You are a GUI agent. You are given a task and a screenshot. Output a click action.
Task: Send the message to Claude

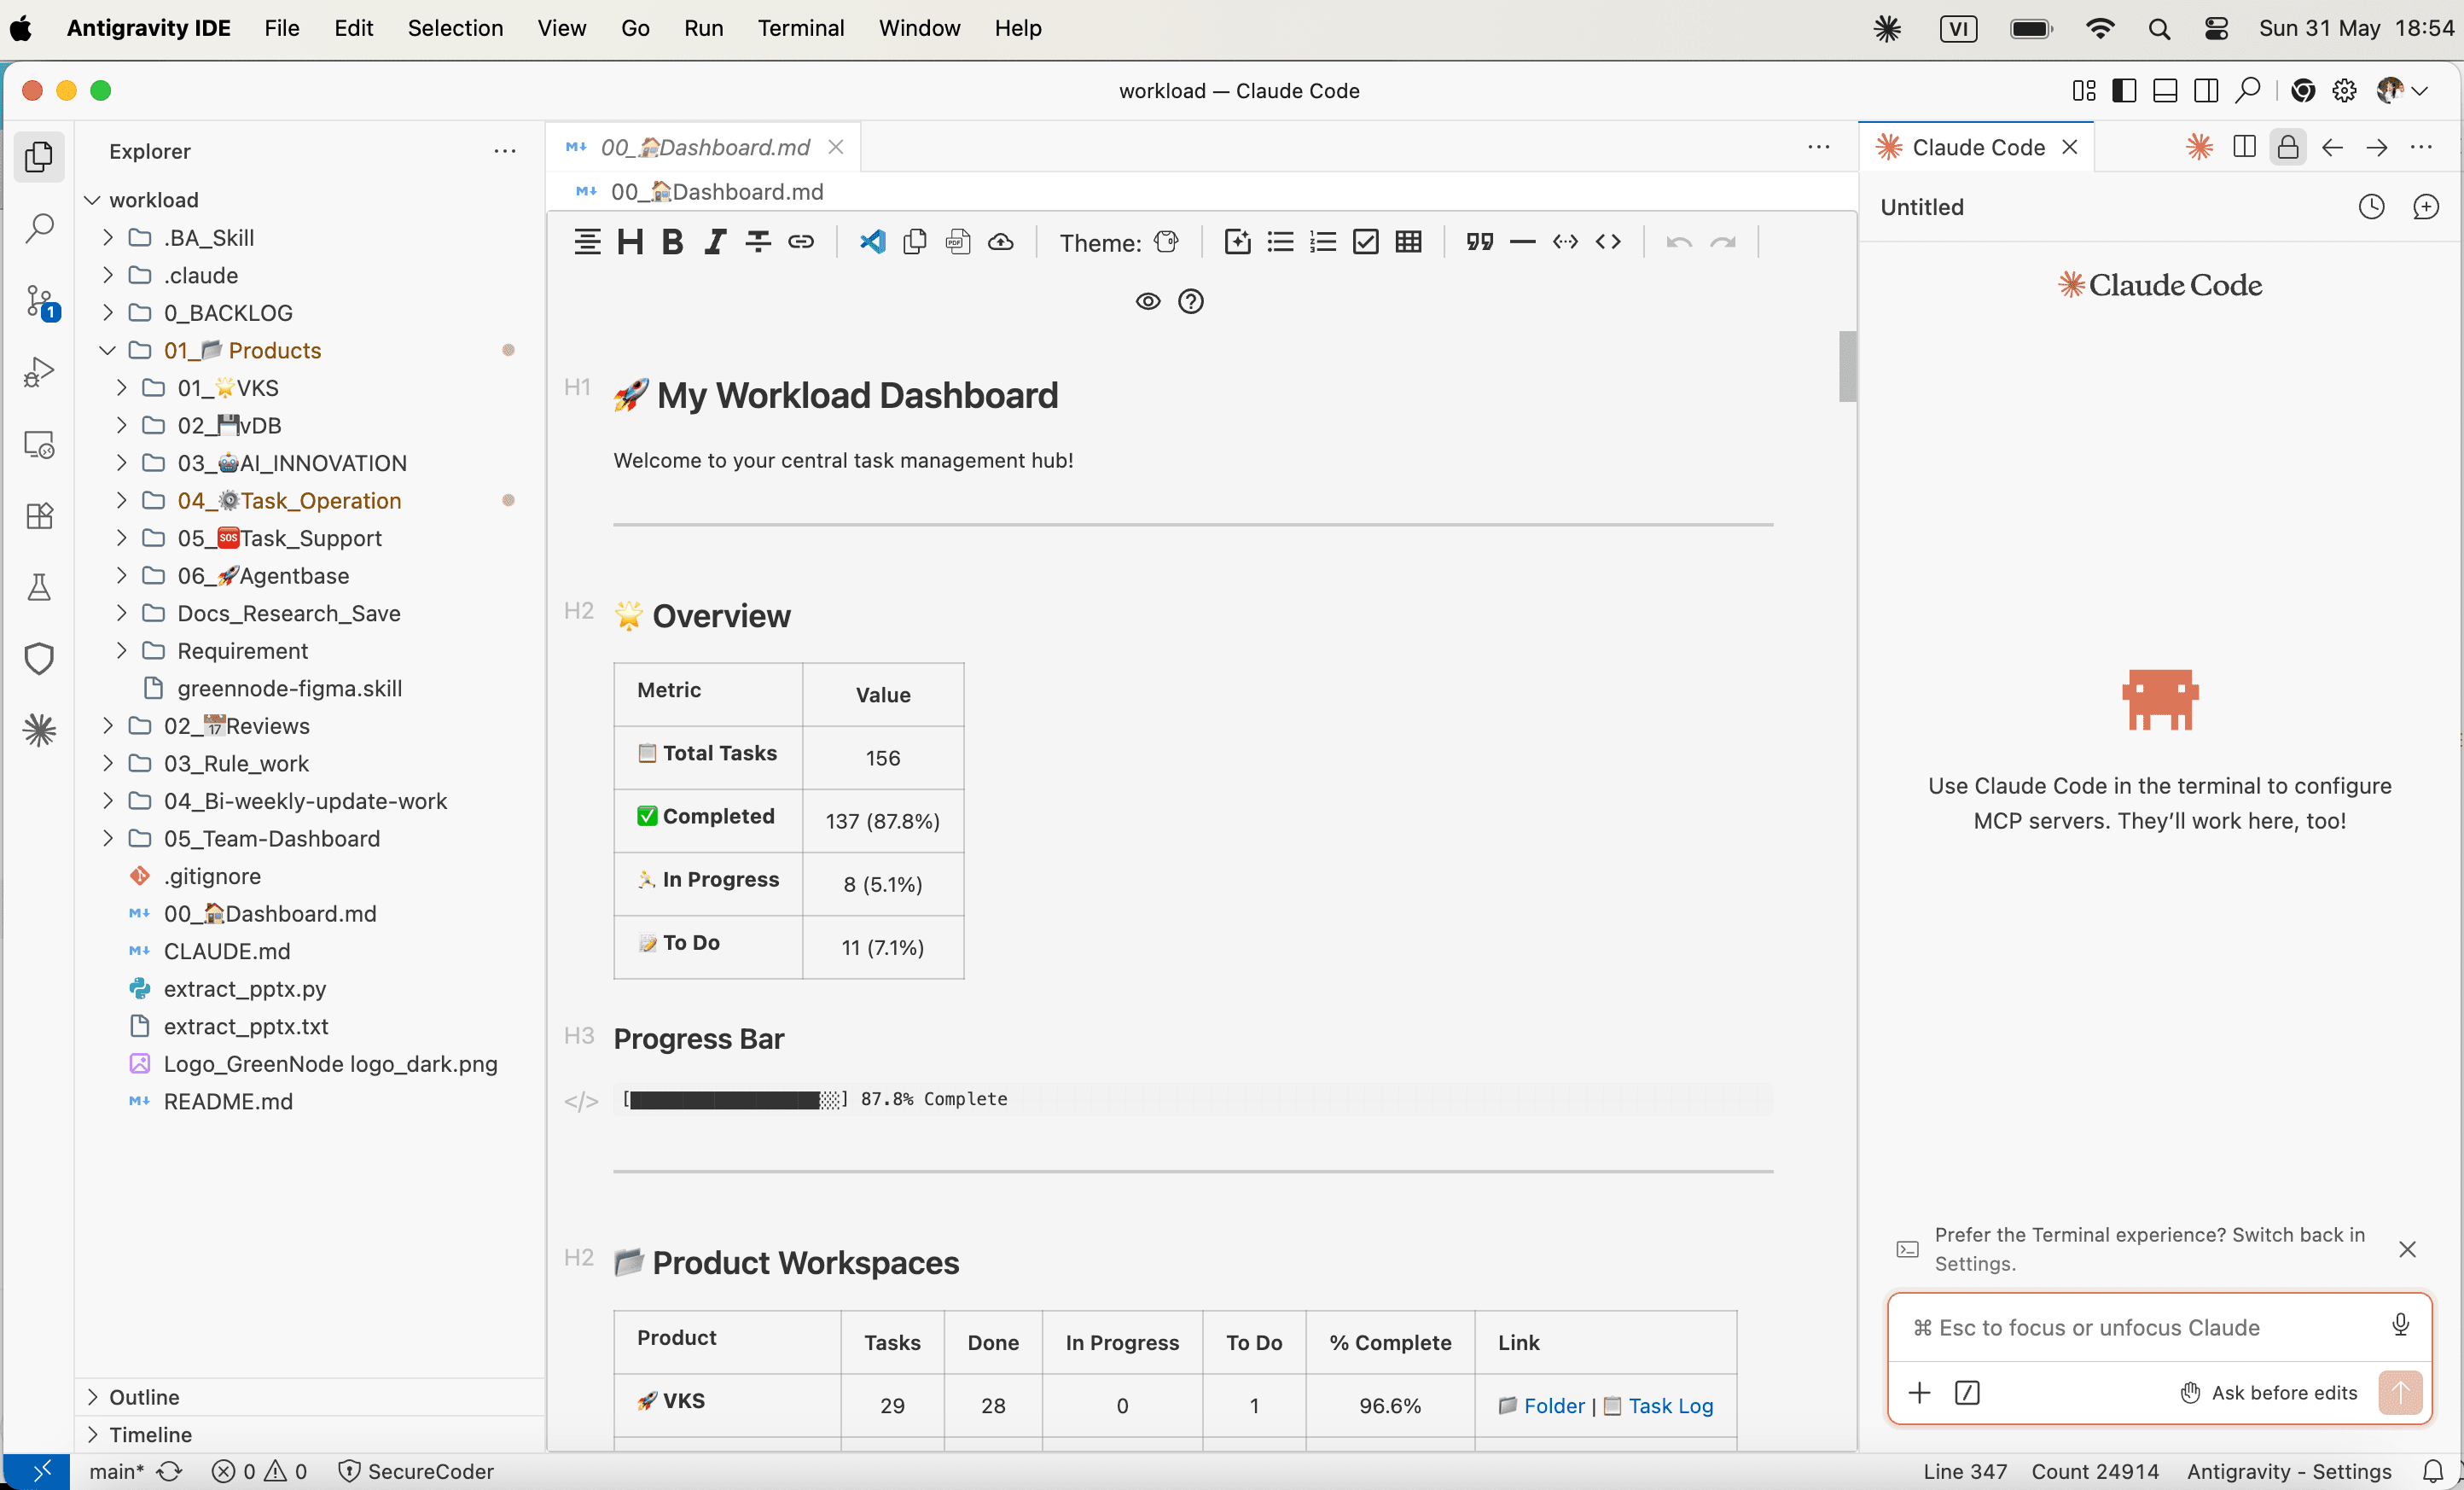coord(2400,1393)
